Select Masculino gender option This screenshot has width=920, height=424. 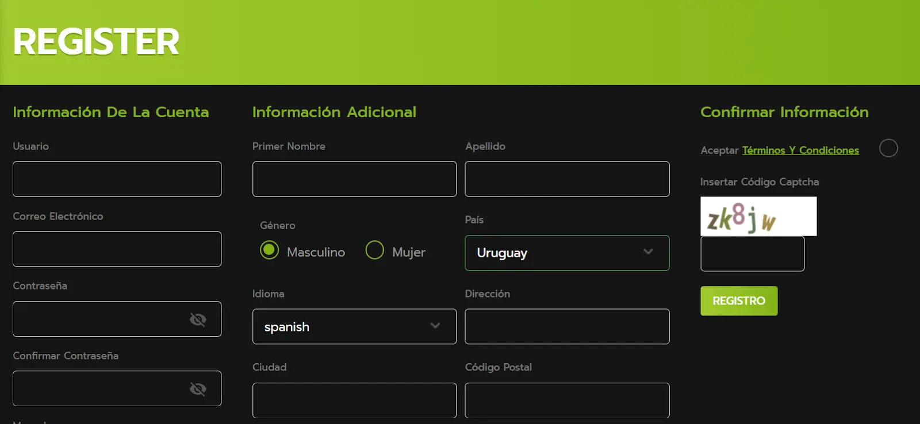[269, 250]
